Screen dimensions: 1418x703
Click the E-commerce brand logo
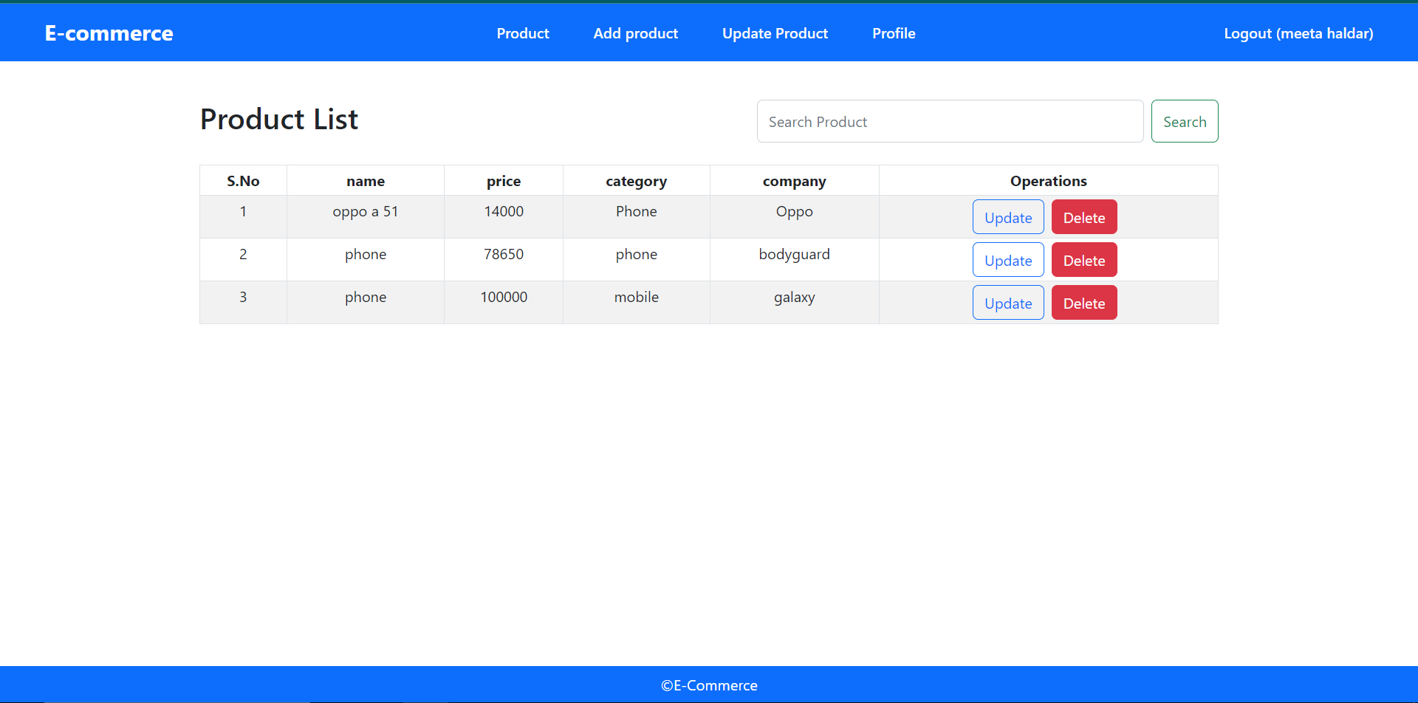(x=109, y=33)
